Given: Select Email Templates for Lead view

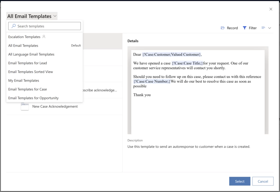Looking at the screenshot, I should 27,63.
